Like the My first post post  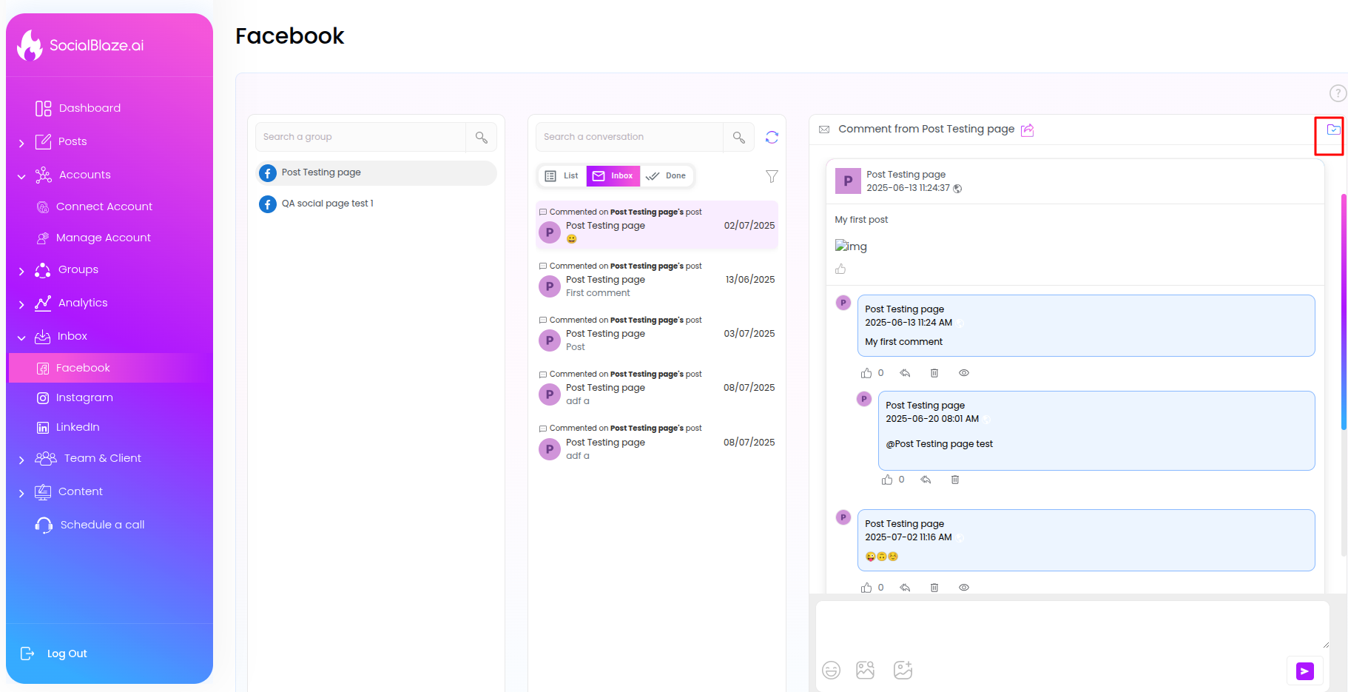pos(840,269)
